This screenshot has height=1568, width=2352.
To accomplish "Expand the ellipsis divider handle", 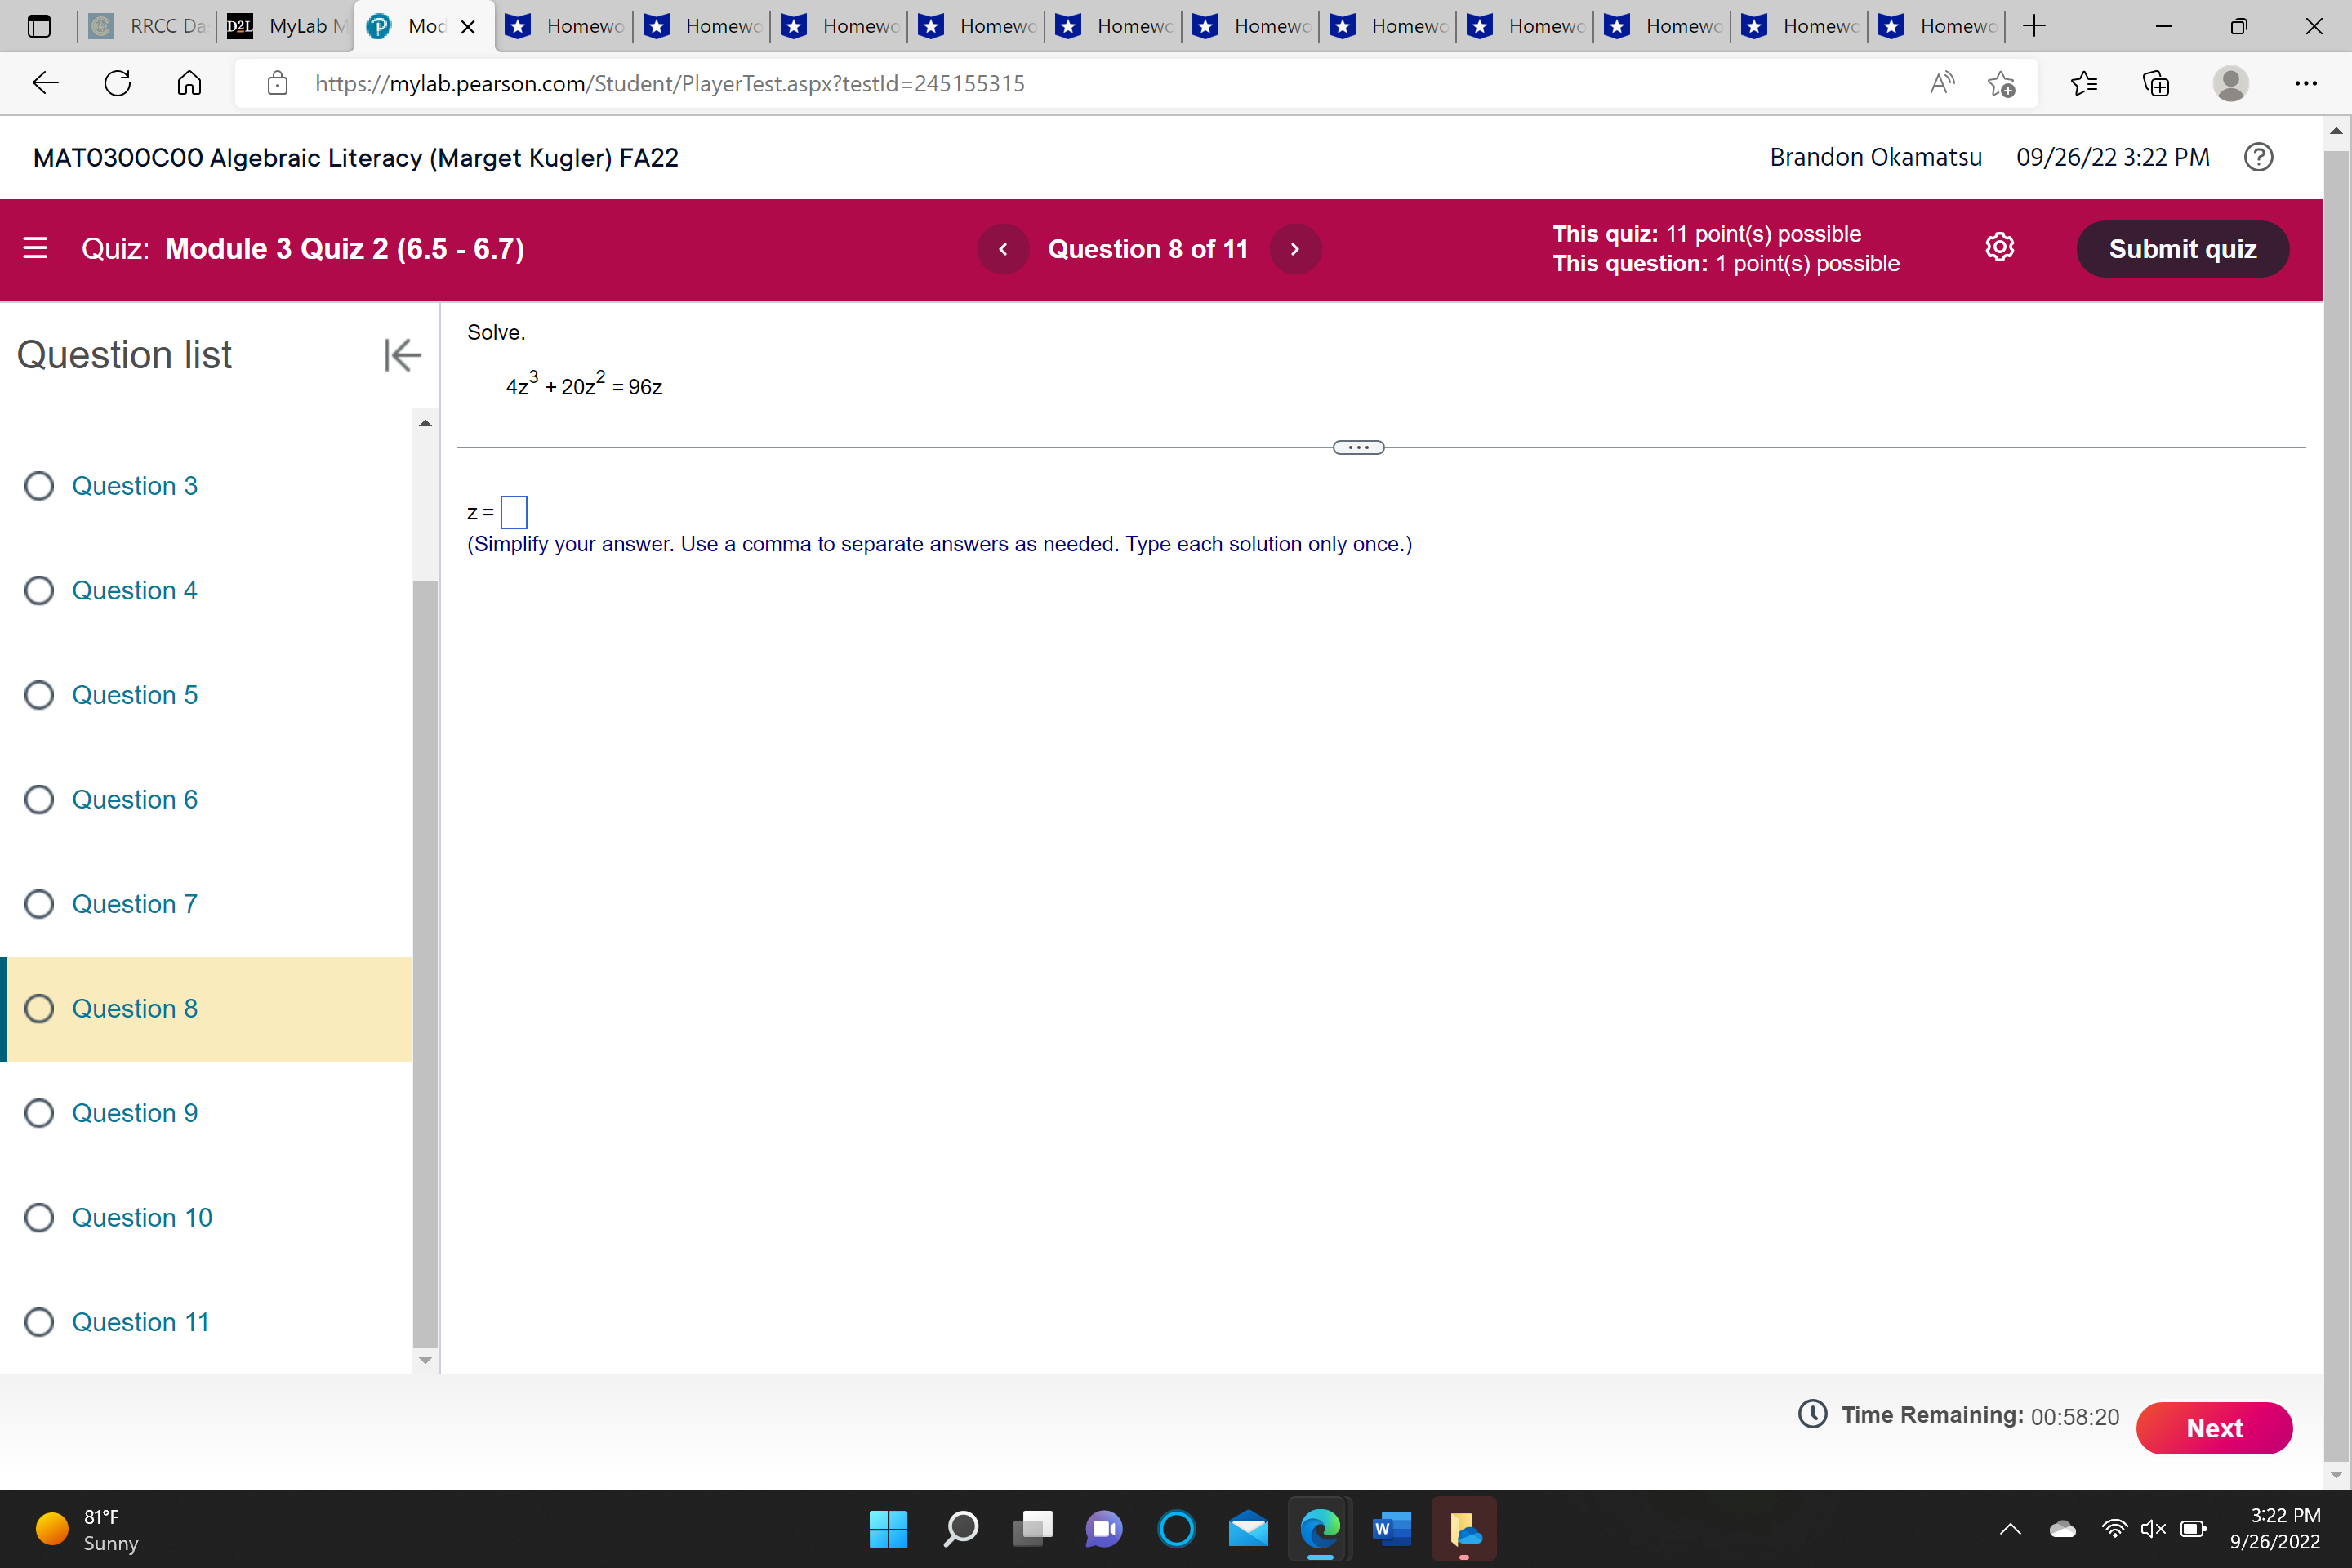I will click(1358, 448).
